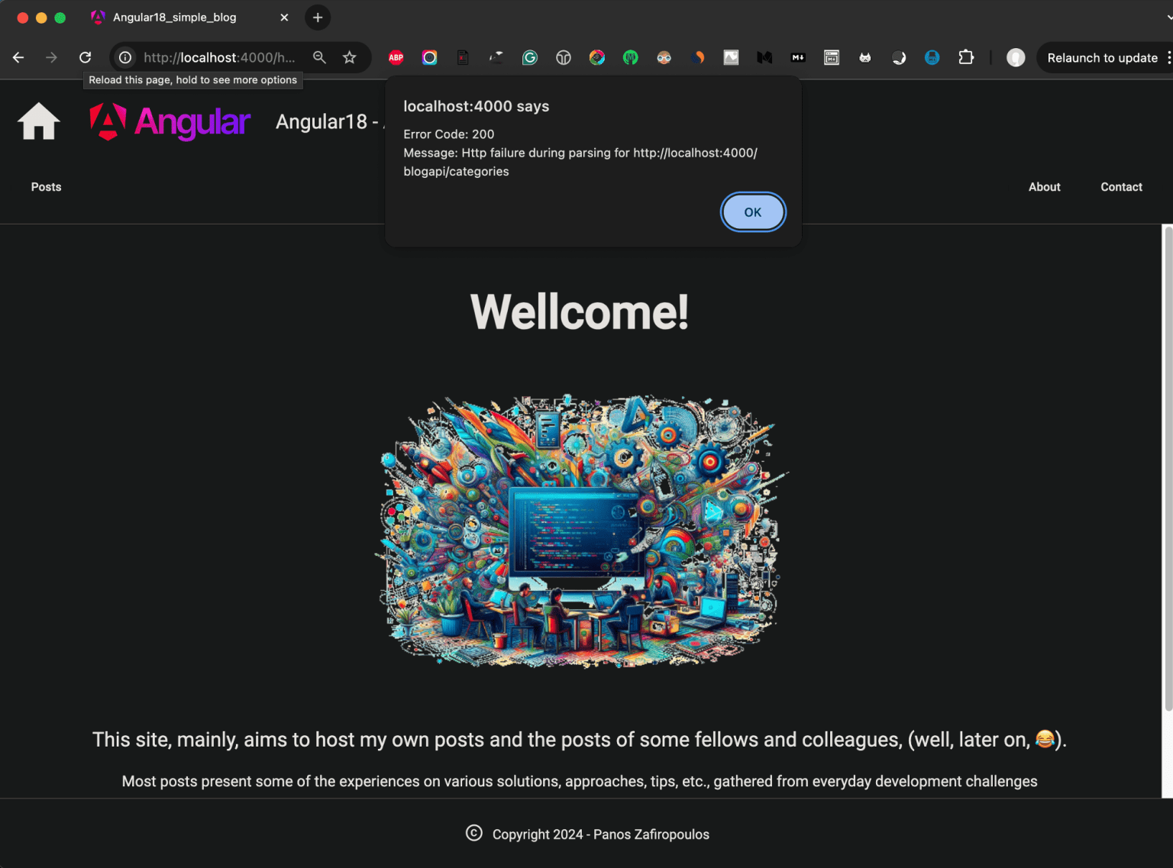The image size is (1173, 868).
Task: Open a new browser tab
Action: click(x=318, y=18)
